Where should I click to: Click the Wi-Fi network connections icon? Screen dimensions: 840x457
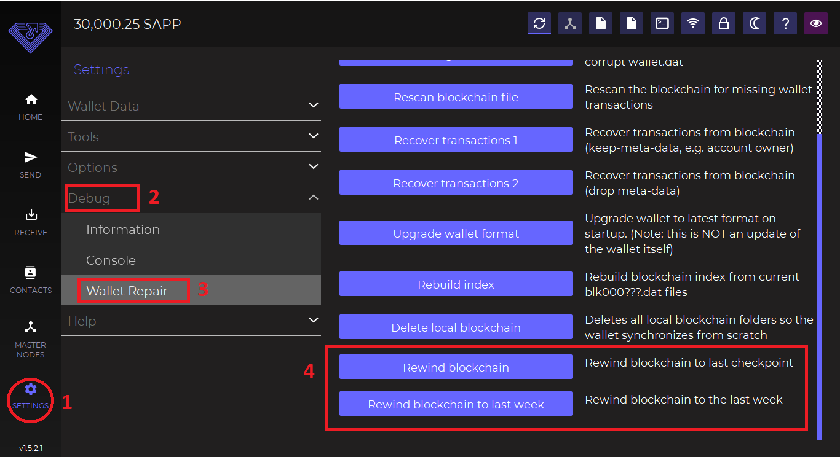693,24
